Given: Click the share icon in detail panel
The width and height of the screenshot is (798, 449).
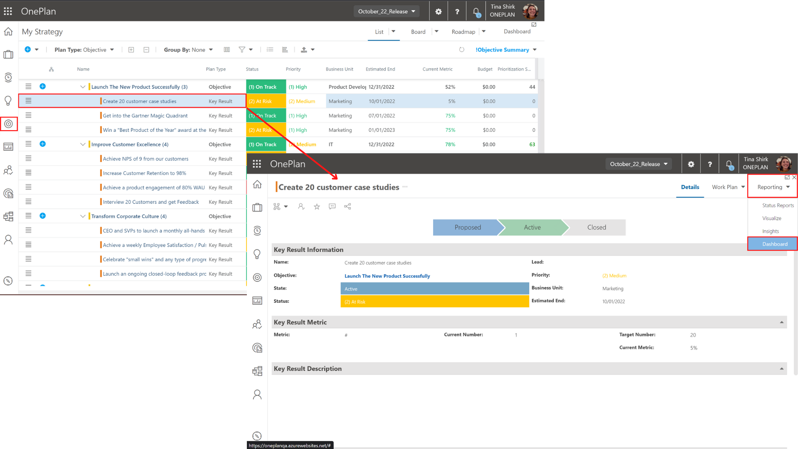Looking at the screenshot, I should [x=347, y=206].
